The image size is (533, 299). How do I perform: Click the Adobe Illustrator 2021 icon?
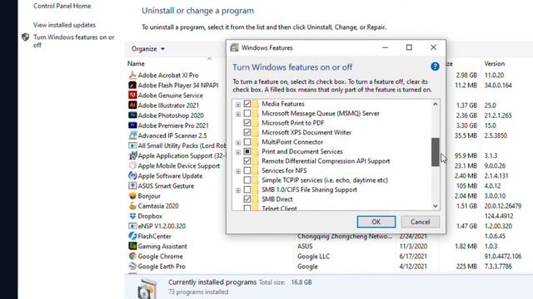click(132, 105)
